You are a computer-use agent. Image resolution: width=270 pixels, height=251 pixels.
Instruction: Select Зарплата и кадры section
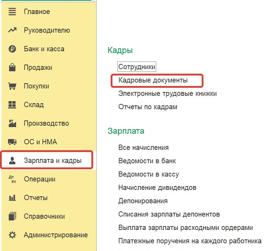coord(53,160)
